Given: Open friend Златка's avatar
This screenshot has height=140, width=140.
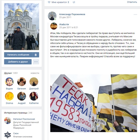Looking at the screenshot, I should [9, 96].
